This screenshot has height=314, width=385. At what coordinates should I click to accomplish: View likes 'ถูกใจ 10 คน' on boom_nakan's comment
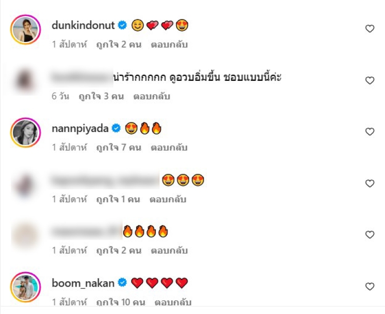(x=121, y=302)
